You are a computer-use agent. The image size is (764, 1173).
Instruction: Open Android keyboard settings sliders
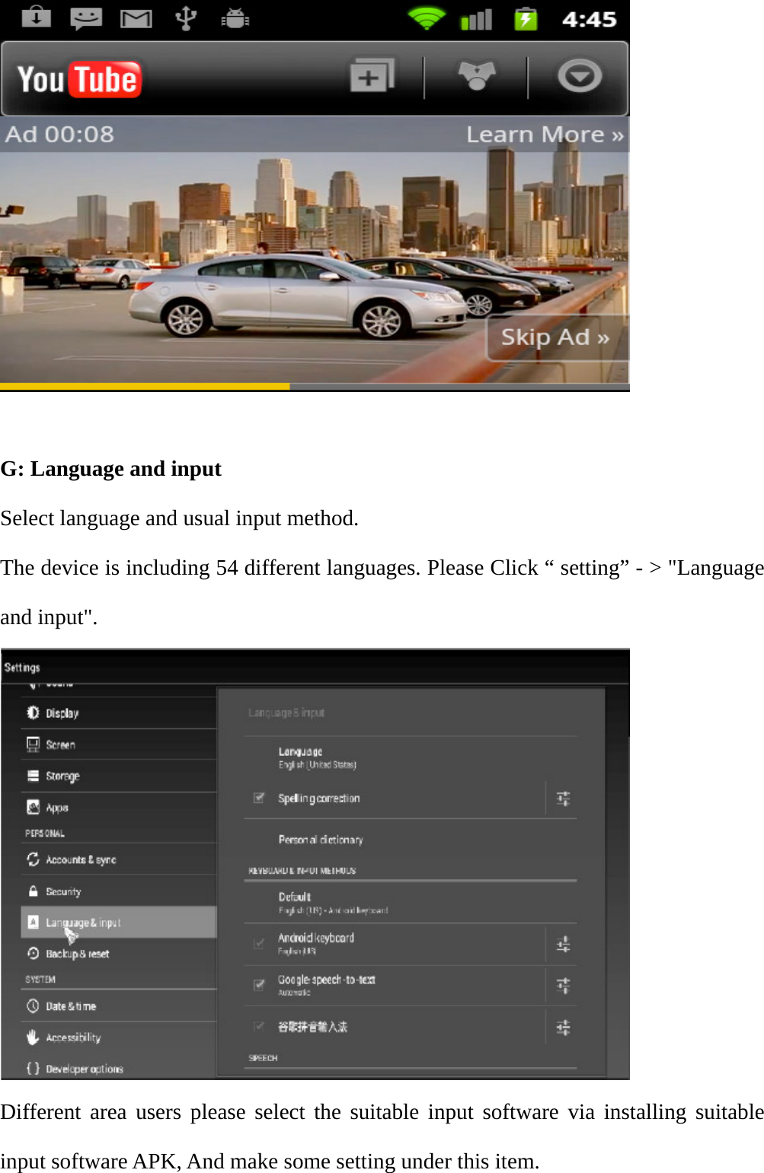tap(564, 944)
